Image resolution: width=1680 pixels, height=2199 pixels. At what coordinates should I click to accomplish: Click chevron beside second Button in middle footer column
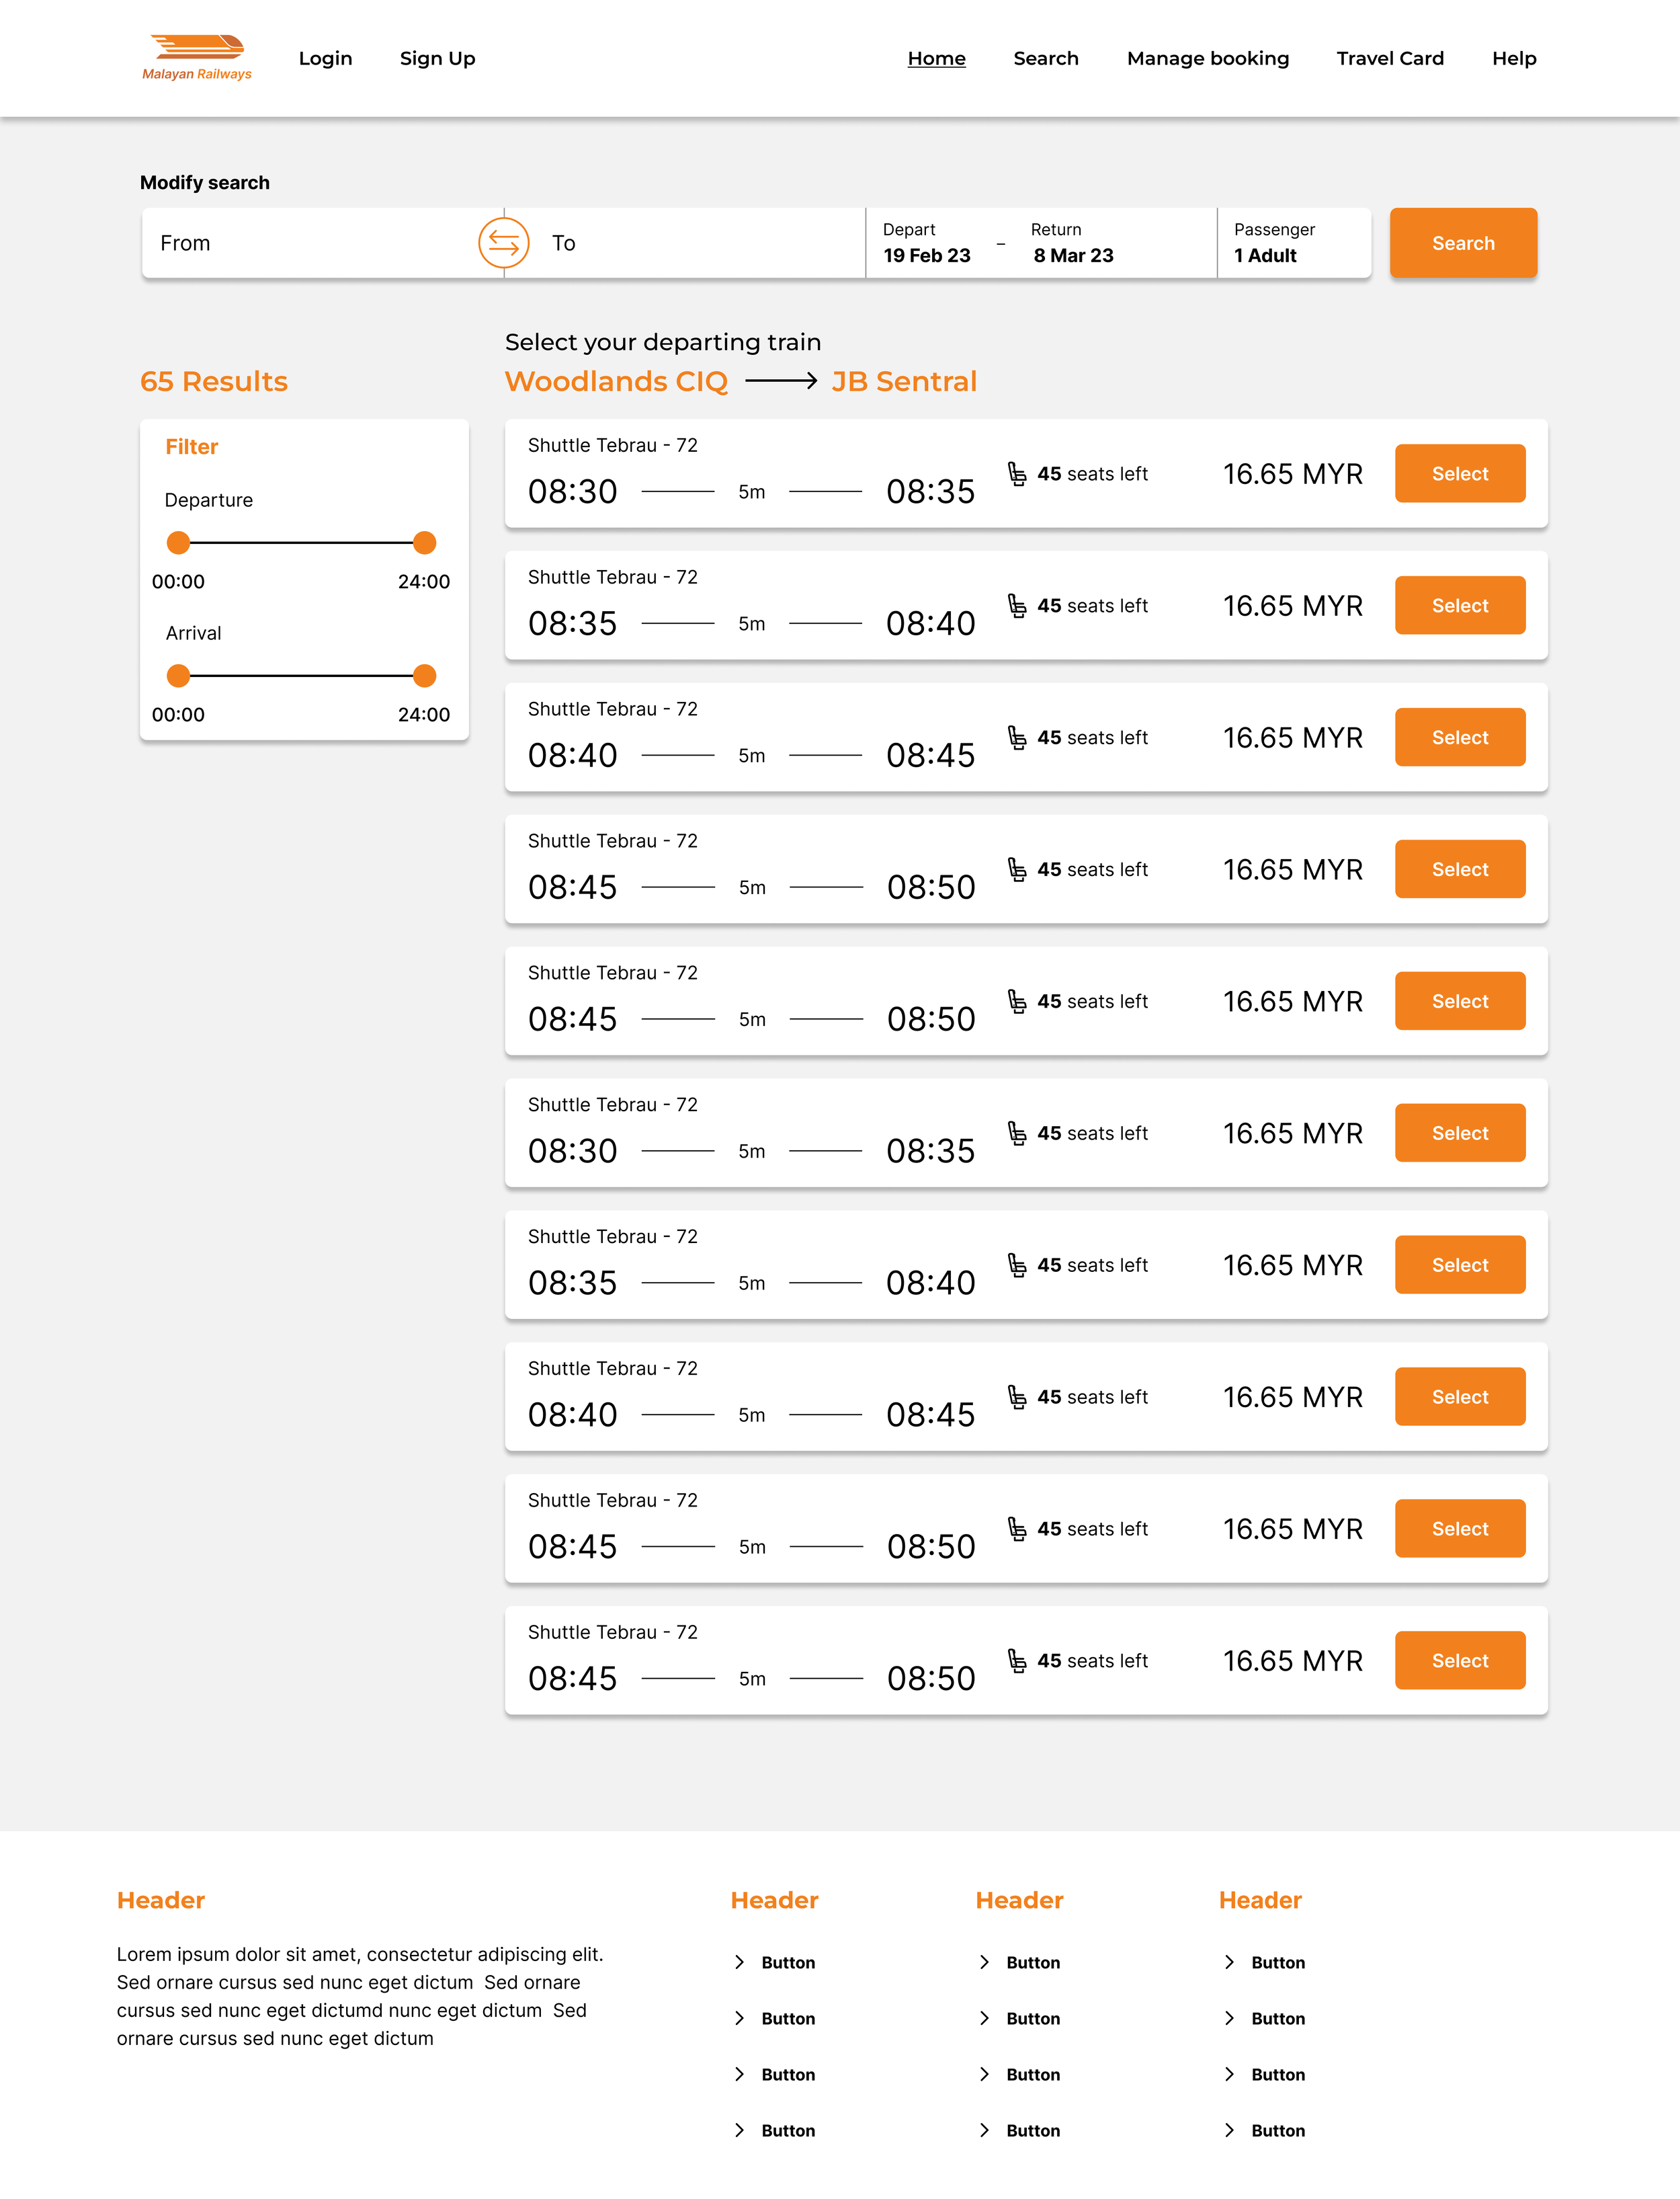[x=984, y=2018]
